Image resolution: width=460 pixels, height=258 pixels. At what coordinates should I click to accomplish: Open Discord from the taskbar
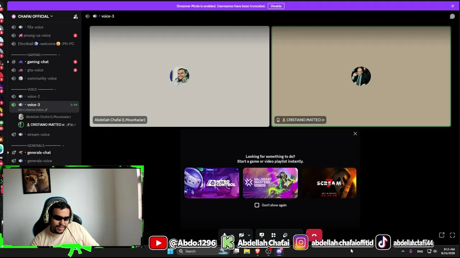pos(279,251)
